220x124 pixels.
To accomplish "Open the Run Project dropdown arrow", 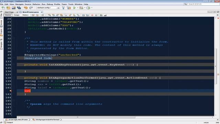I will (78, 8).
